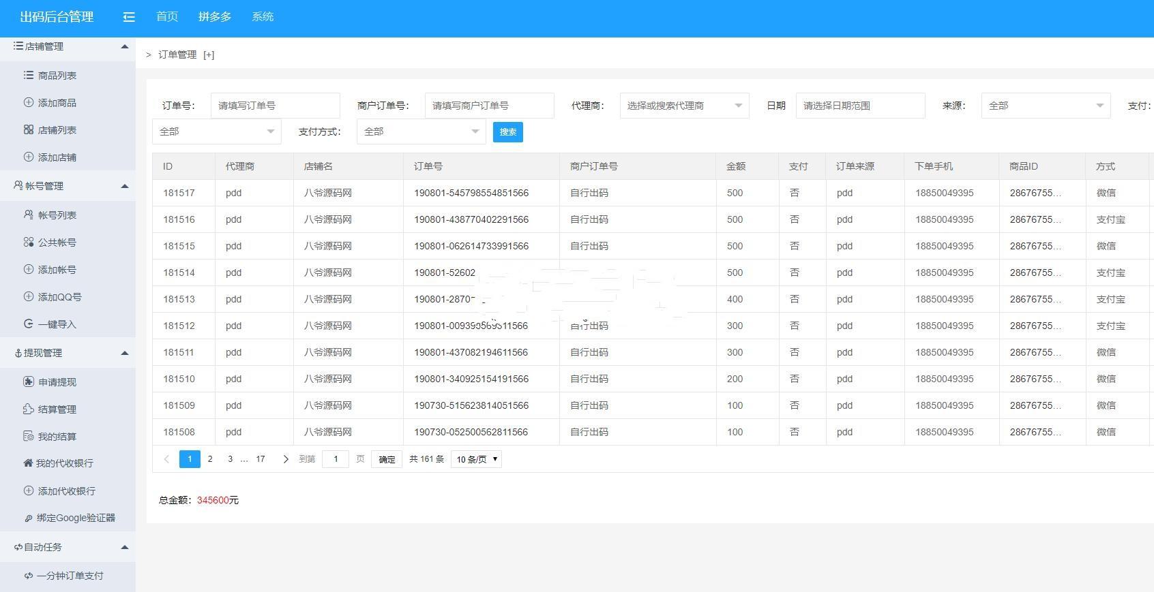Go to page 2
Screen dimensions: 1154x592
point(210,459)
